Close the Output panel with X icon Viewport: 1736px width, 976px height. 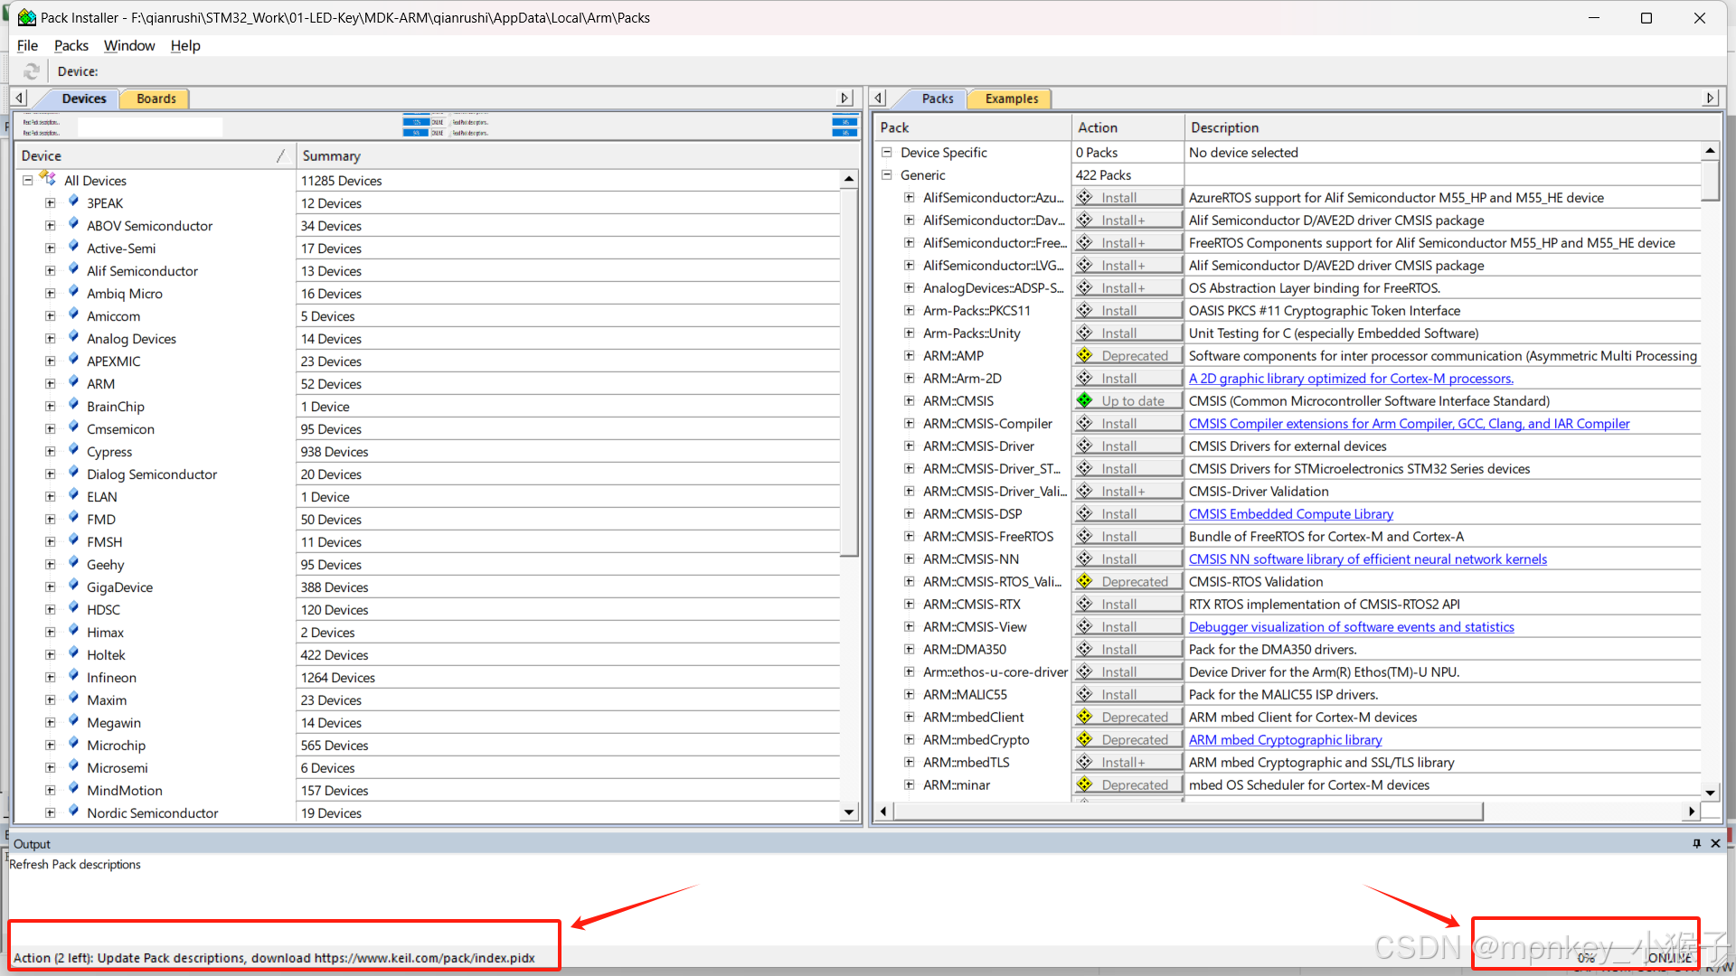pyautogui.click(x=1715, y=843)
